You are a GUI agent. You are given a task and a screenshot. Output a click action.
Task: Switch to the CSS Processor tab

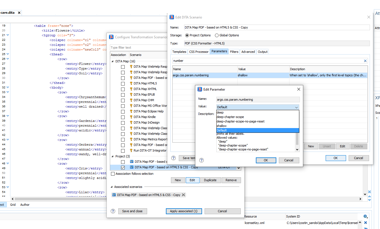(199, 52)
